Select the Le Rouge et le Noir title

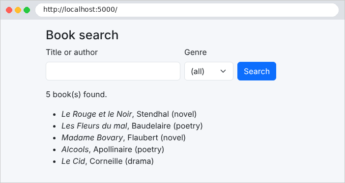[97, 114]
